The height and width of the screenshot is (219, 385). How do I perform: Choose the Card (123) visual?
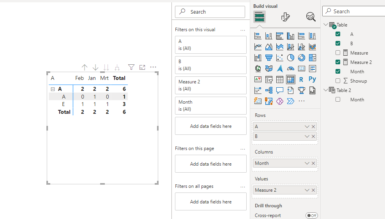[302, 69]
